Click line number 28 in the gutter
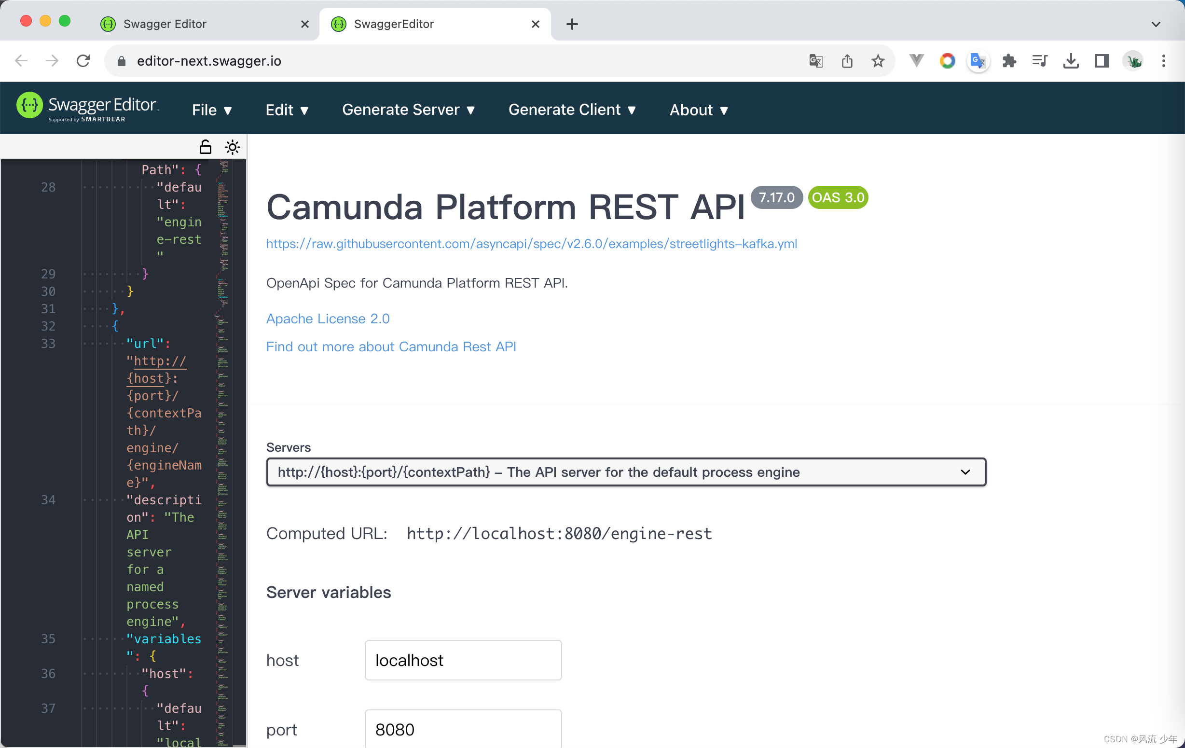Image resolution: width=1185 pixels, height=748 pixels. 48,187
